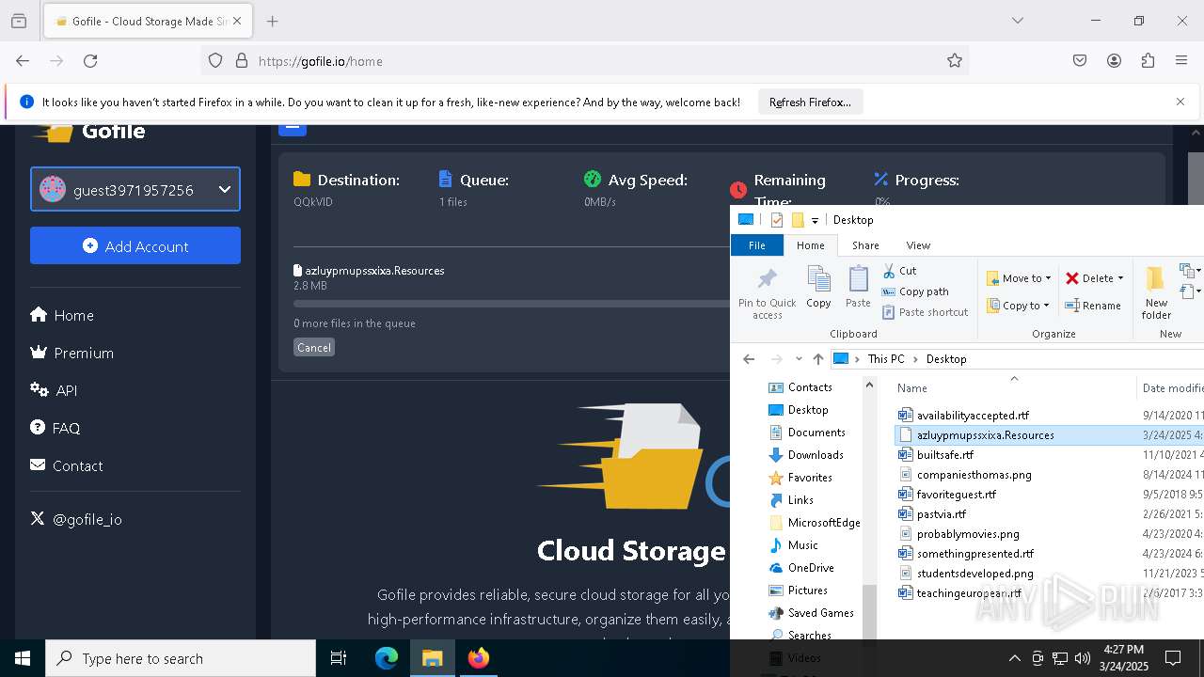The image size is (1204, 677).
Task: Open the FAQ sidebar link
Action: (55, 428)
